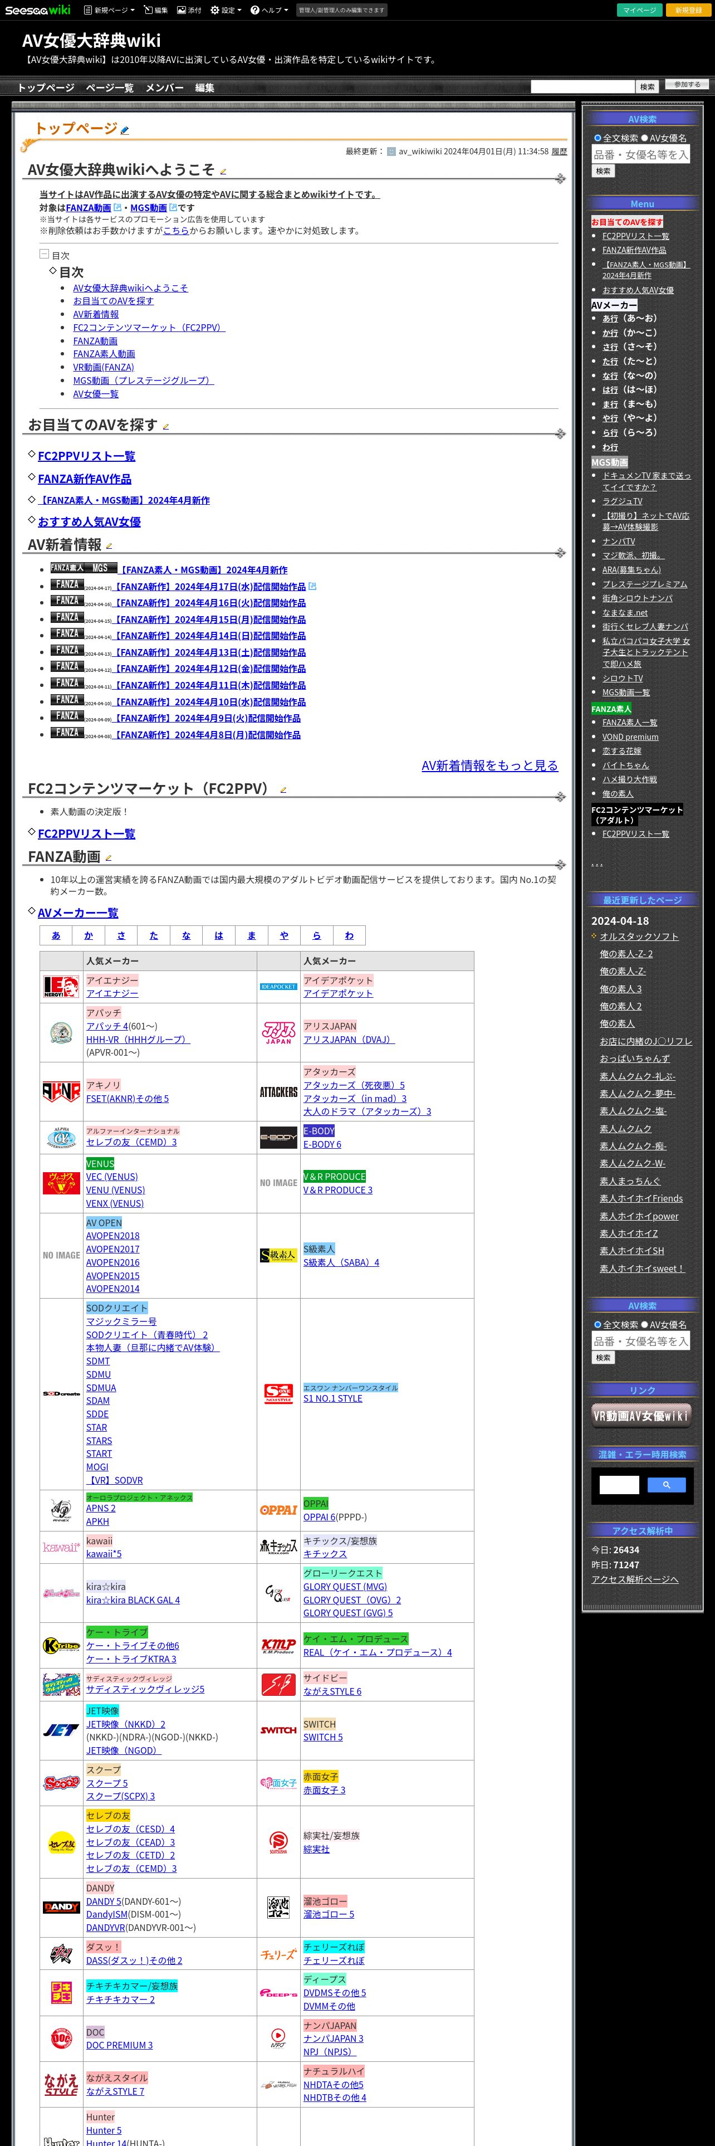Open おすすめ人気AV女優 in main content

89,521
